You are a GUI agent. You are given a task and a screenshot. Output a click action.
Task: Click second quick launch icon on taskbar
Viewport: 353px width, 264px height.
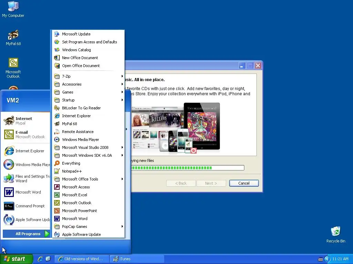(48, 259)
